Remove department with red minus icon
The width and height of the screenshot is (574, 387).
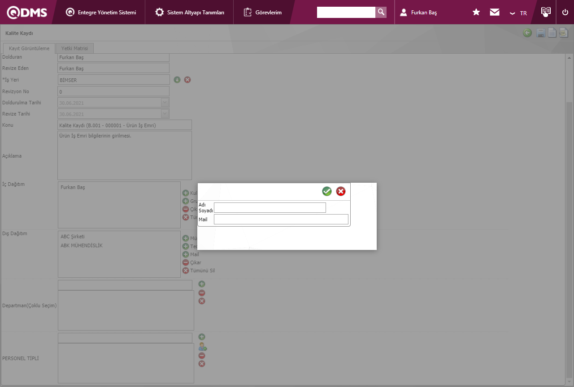coord(202,293)
